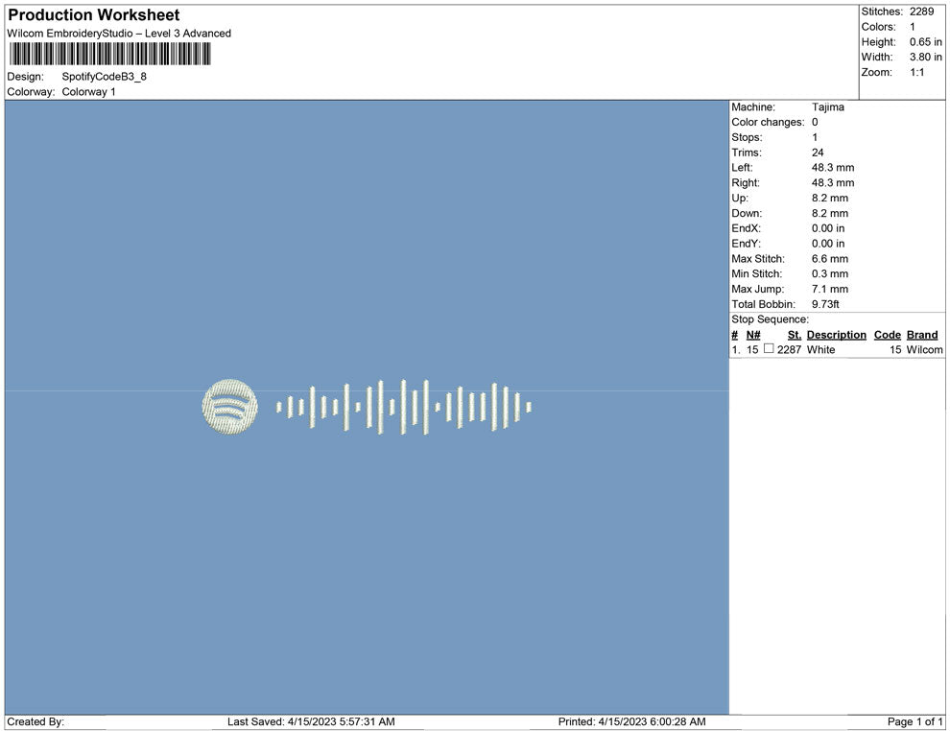The height and width of the screenshot is (731, 950).
Task: Click the Left value '48.3 mm'
Action: (x=833, y=168)
